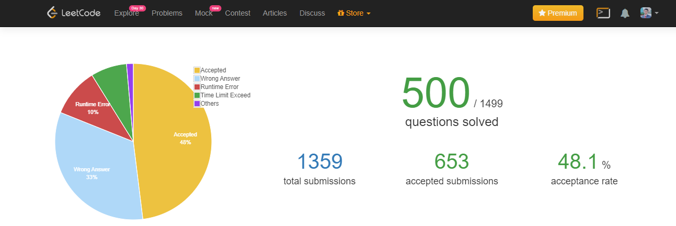Open the user avatar profile menu

pyautogui.click(x=649, y=13)
